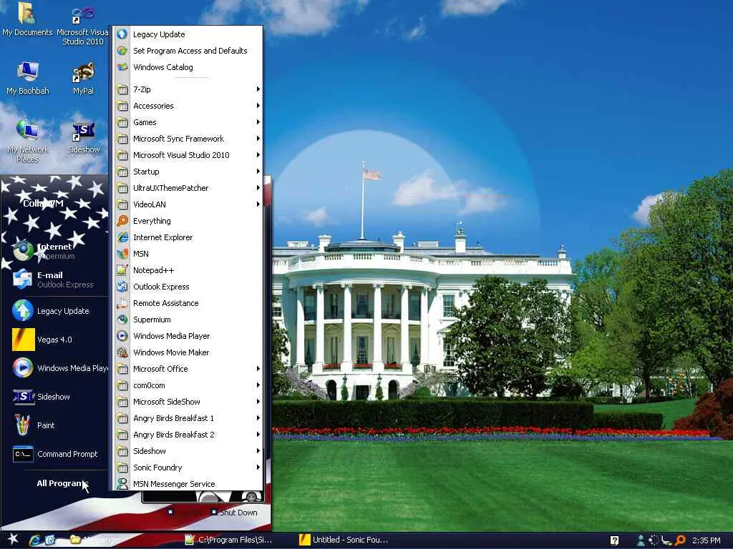Open Microsoft SideShow folder
This screenshot has height=549, width=733.
tap(187, 402)
